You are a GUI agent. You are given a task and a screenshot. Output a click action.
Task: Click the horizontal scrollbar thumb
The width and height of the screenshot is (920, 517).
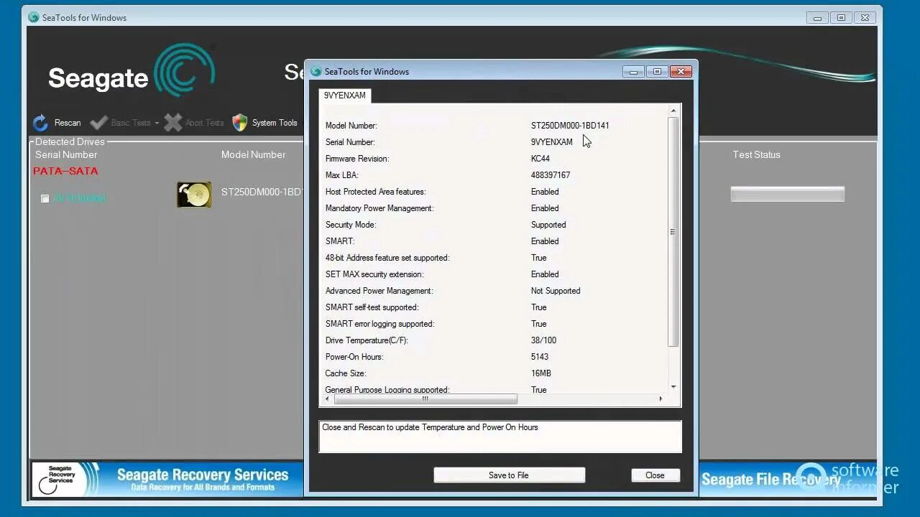[x=425, y=399]
